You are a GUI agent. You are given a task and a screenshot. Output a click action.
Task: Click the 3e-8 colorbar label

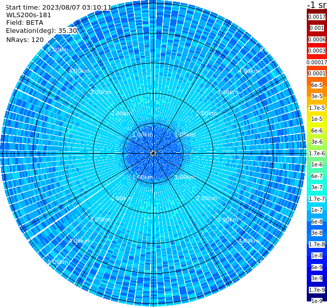[317, 233]
